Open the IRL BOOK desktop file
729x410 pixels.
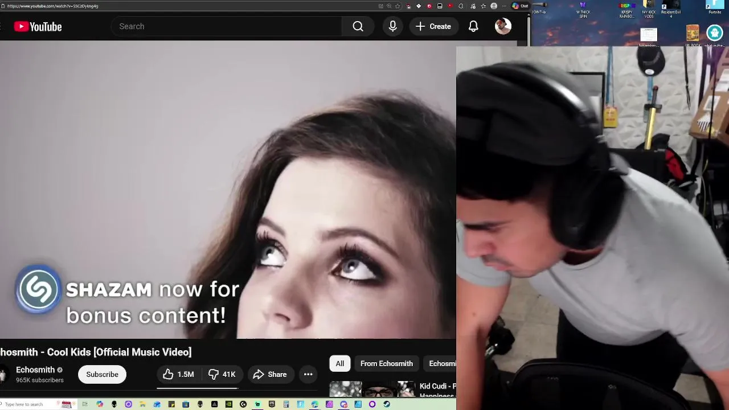click(693, 35)
